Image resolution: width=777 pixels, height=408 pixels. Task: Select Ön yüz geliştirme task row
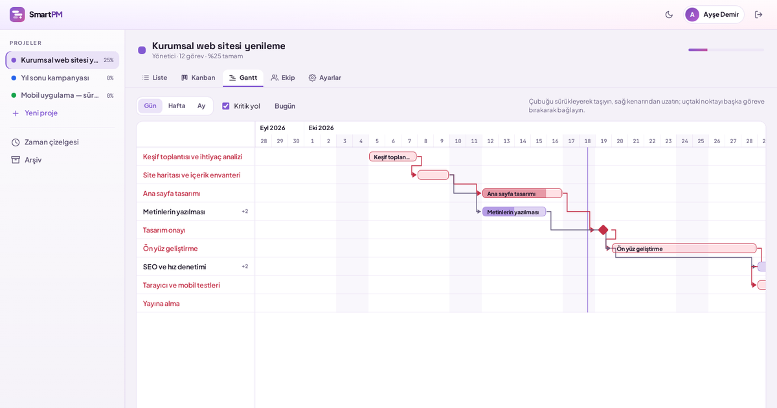coord(196,248)
